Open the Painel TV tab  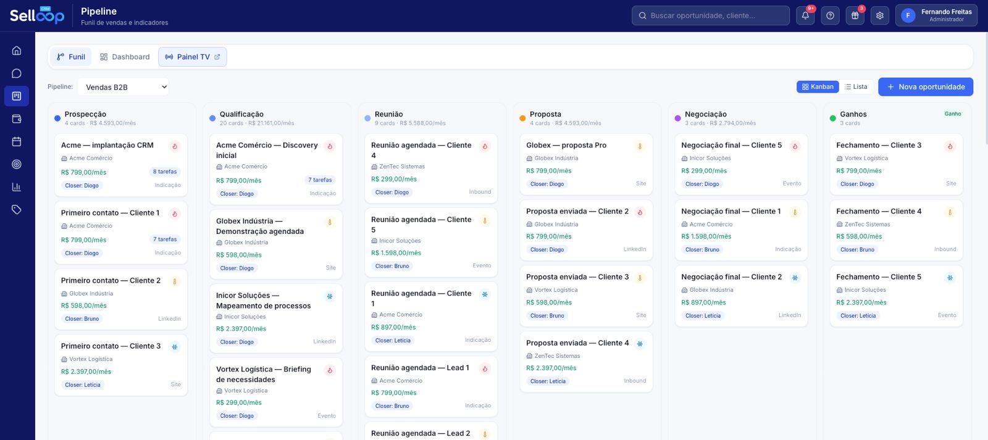point(193,57)
